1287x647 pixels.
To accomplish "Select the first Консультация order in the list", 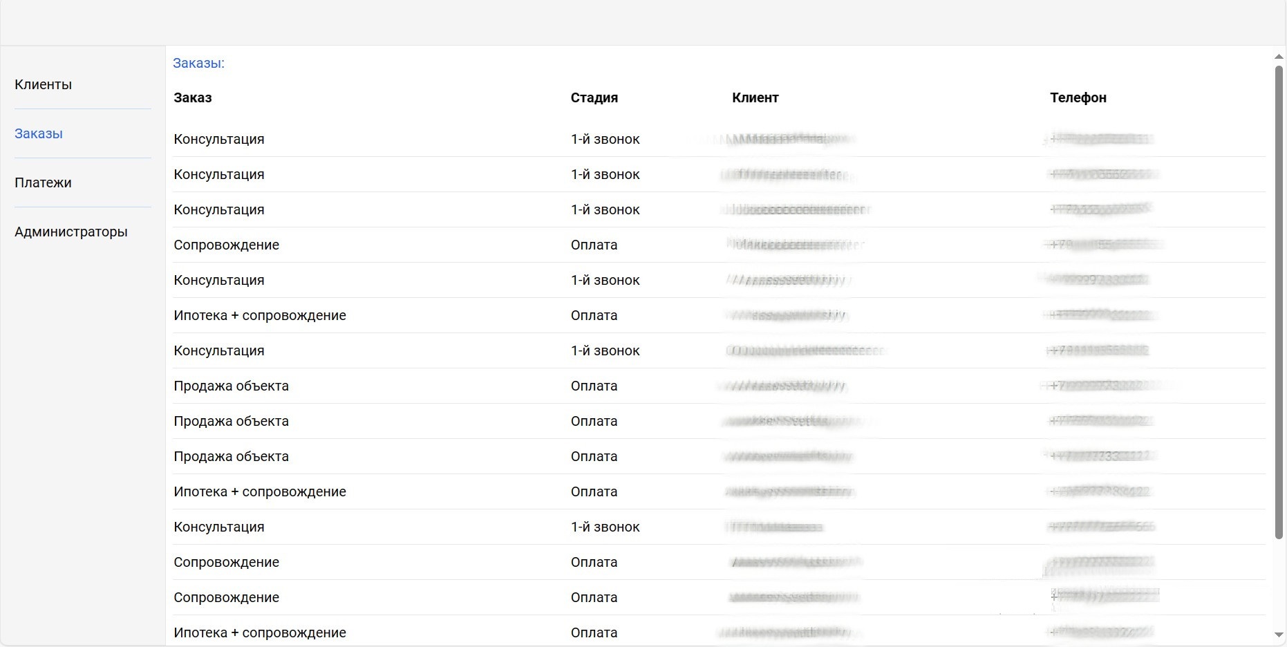I will point(219,139).
